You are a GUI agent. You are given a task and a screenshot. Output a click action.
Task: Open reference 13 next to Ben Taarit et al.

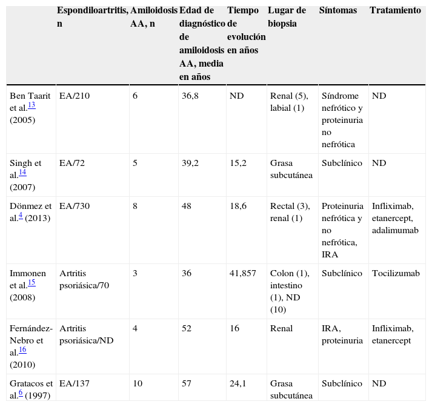click(x=31, y=105)
